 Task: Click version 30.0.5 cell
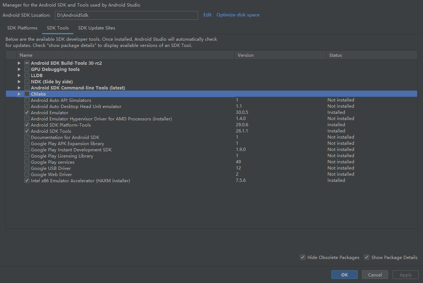[242, 112]
